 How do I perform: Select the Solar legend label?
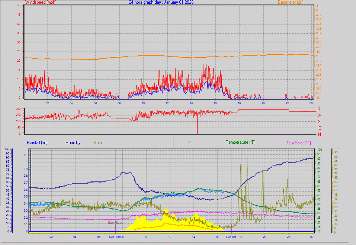pyautogui.click(x=98, y=143)
